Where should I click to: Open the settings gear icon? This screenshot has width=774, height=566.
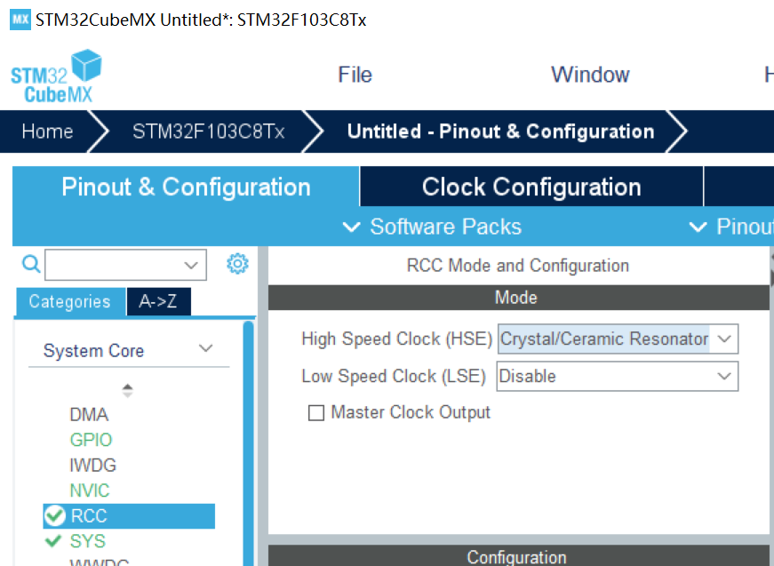237,264
